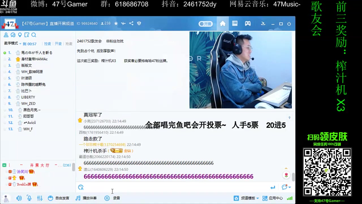Click the font style icon in chat input
The height and width of the screenshot is (204, 362).
[x=81, y=187]
